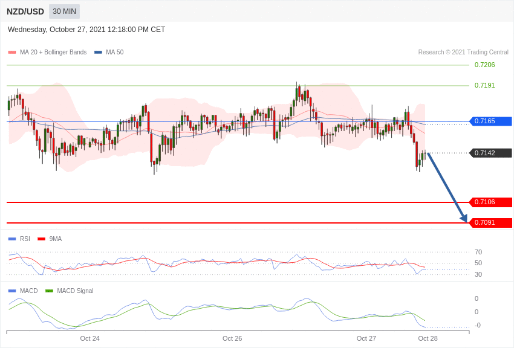Click the blue 0.7165 pivot price tag

[x=491, y=121]
